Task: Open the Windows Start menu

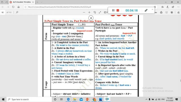Action: click(x=3, y=99)
